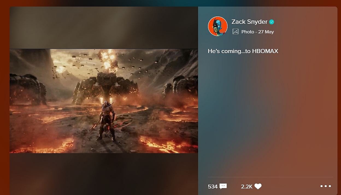
Task: Click the "27 May" post date
Action: (266, 32)
